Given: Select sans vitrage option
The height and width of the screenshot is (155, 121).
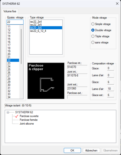Looking at the screenshot, I should pos(100,42).
